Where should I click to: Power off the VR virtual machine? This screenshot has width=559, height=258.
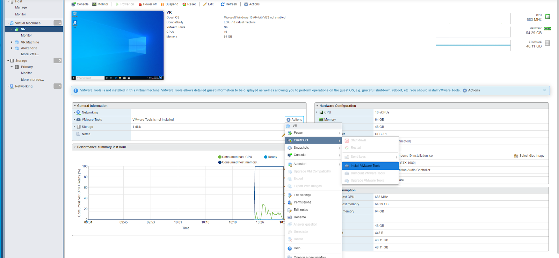click(x=147, y=4)
